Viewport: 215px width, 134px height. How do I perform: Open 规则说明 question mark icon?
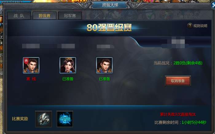click(x=190, y=25)
